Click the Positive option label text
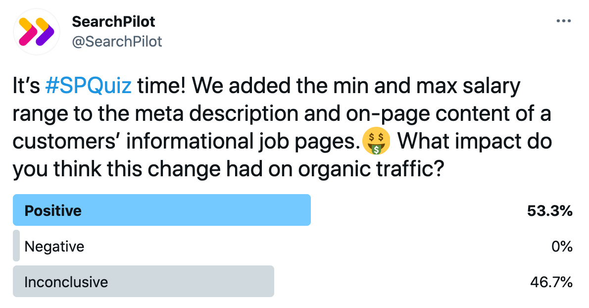Image resolution: width=589 pixels, height=308 pixels. click(x=53, y=211)
